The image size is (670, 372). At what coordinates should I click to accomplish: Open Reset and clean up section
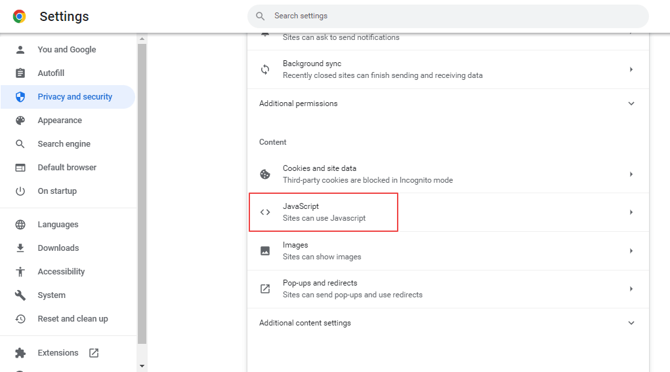click(72, 319)
